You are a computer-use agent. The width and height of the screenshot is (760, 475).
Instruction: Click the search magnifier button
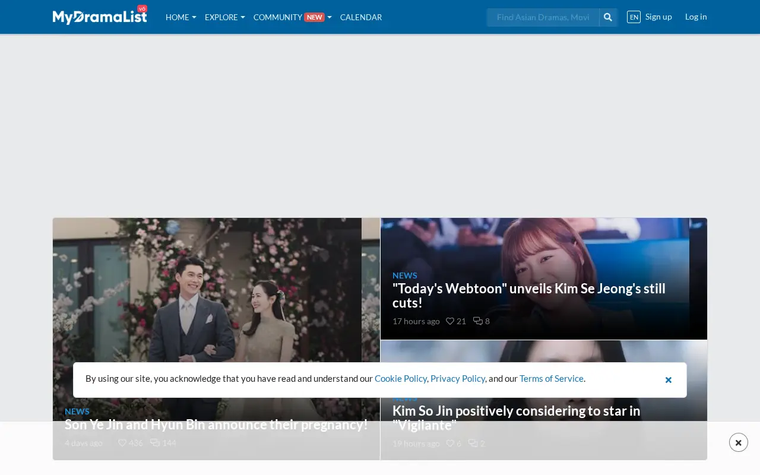point(608,17)
